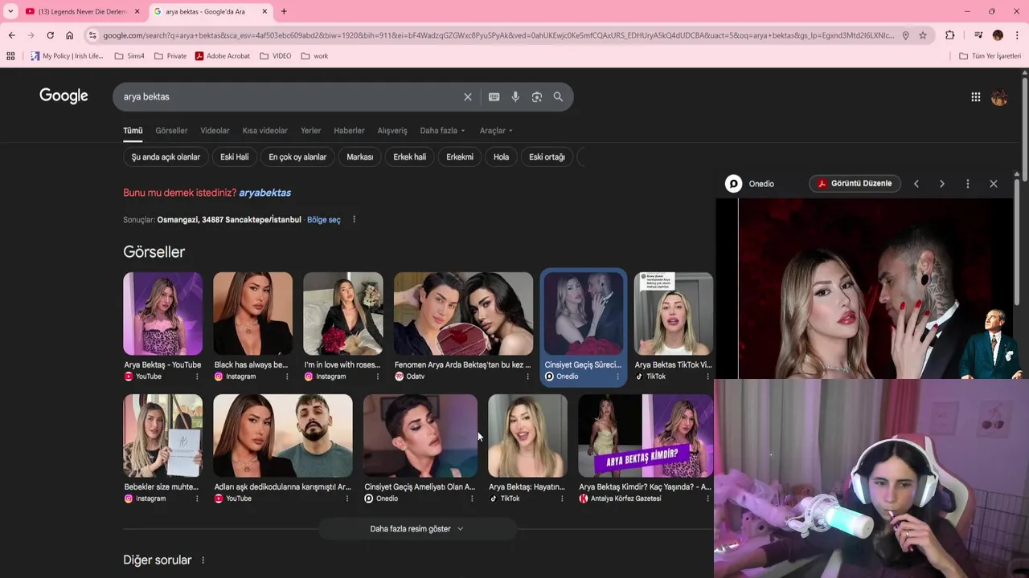Open the Tüm Yer İşaretleri folder
The height and width of the screenshot is (578, 1029).
click(990, 56)
